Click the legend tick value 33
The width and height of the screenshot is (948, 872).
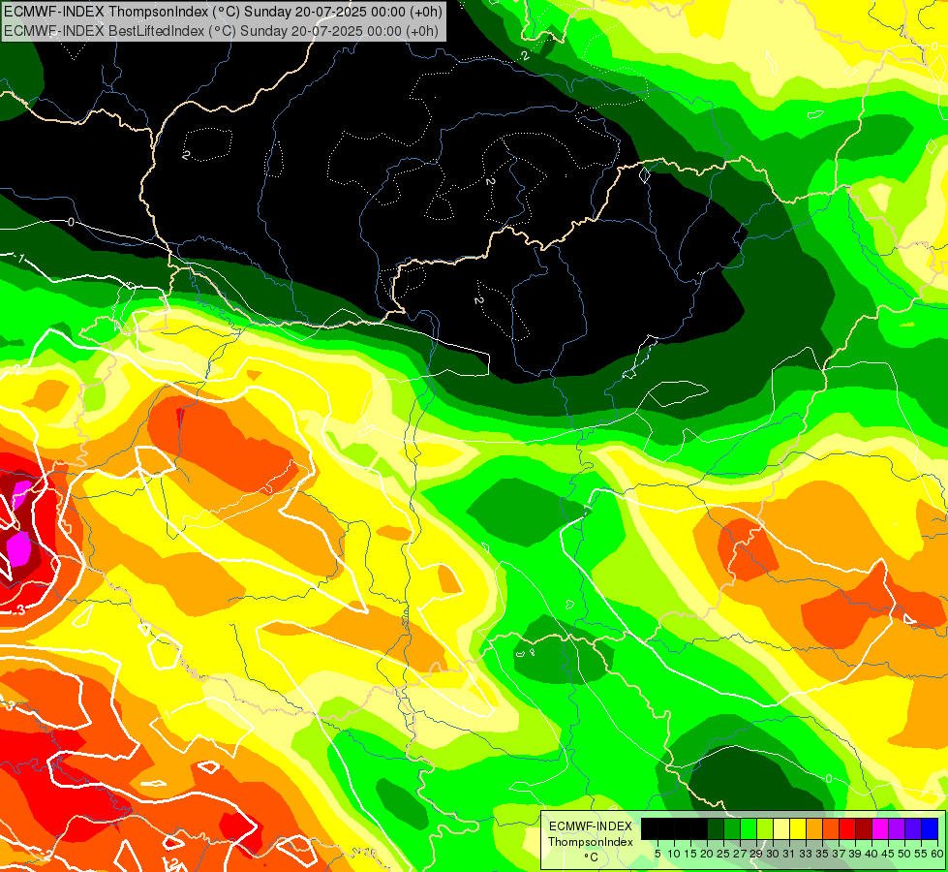(x=807, y=854)
